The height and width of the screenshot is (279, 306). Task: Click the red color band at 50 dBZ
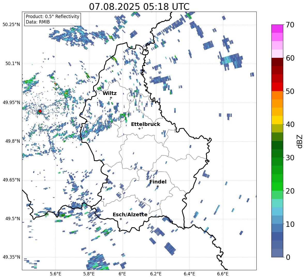pos(277,87)
